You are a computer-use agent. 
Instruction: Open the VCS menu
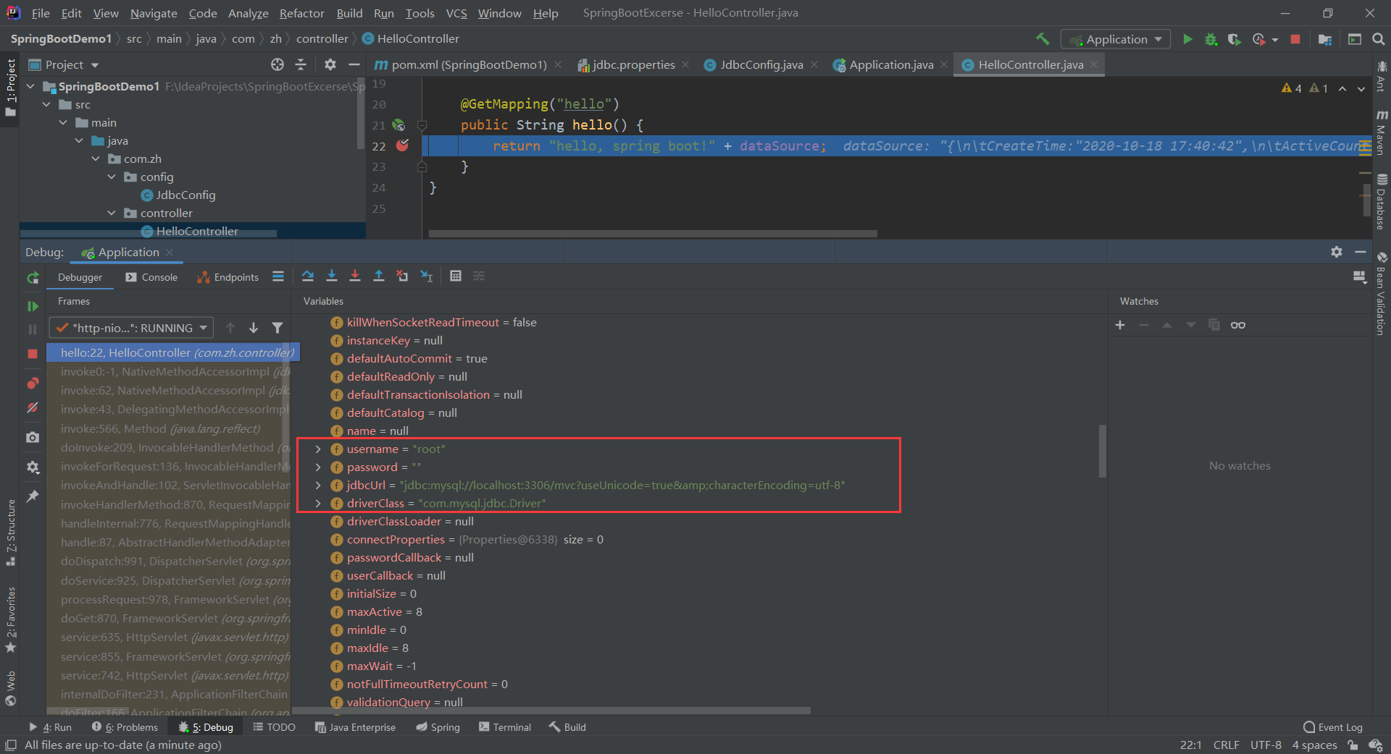(456, 13)
